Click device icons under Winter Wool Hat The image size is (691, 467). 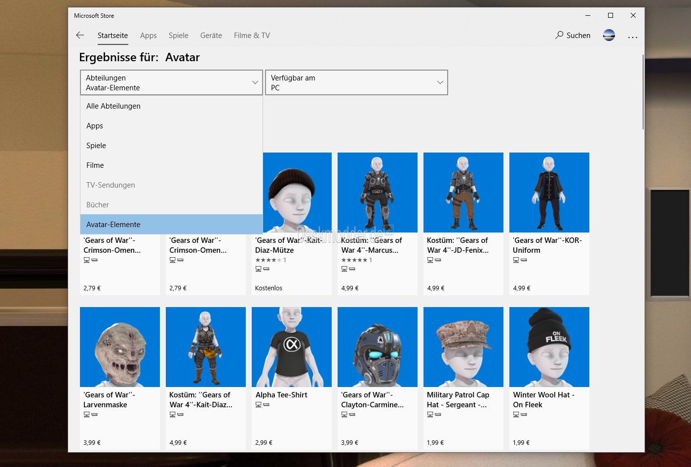pos(520,415)
